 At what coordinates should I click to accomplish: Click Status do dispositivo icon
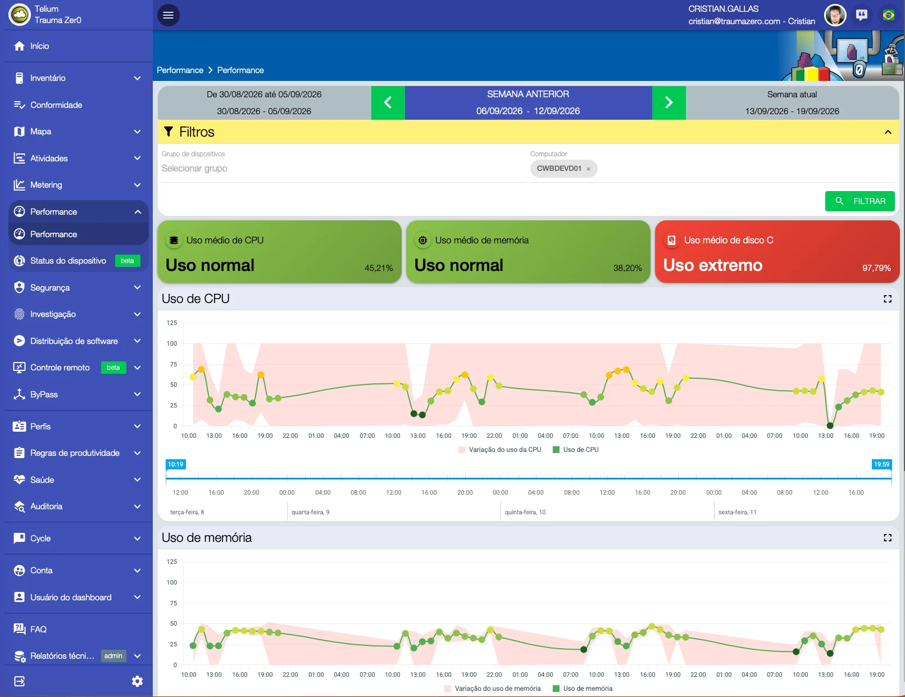[x=19, y=261]
